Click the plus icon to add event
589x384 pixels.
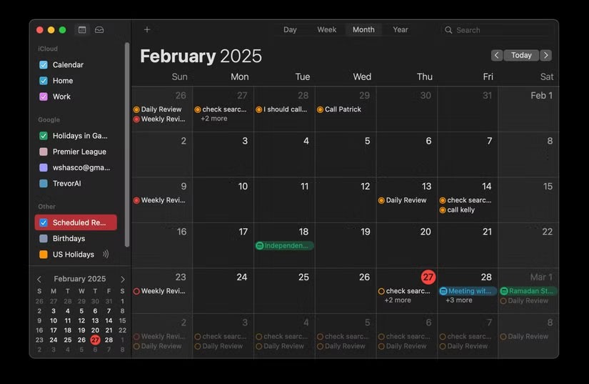tap(147, 30)
